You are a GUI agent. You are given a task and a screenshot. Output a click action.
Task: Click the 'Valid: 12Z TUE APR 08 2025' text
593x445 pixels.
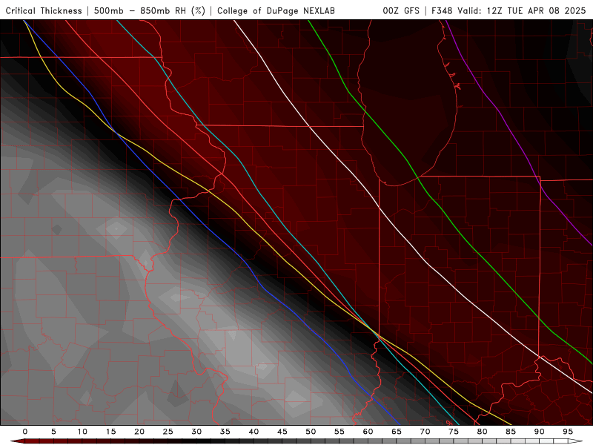[x=522, y=10]
